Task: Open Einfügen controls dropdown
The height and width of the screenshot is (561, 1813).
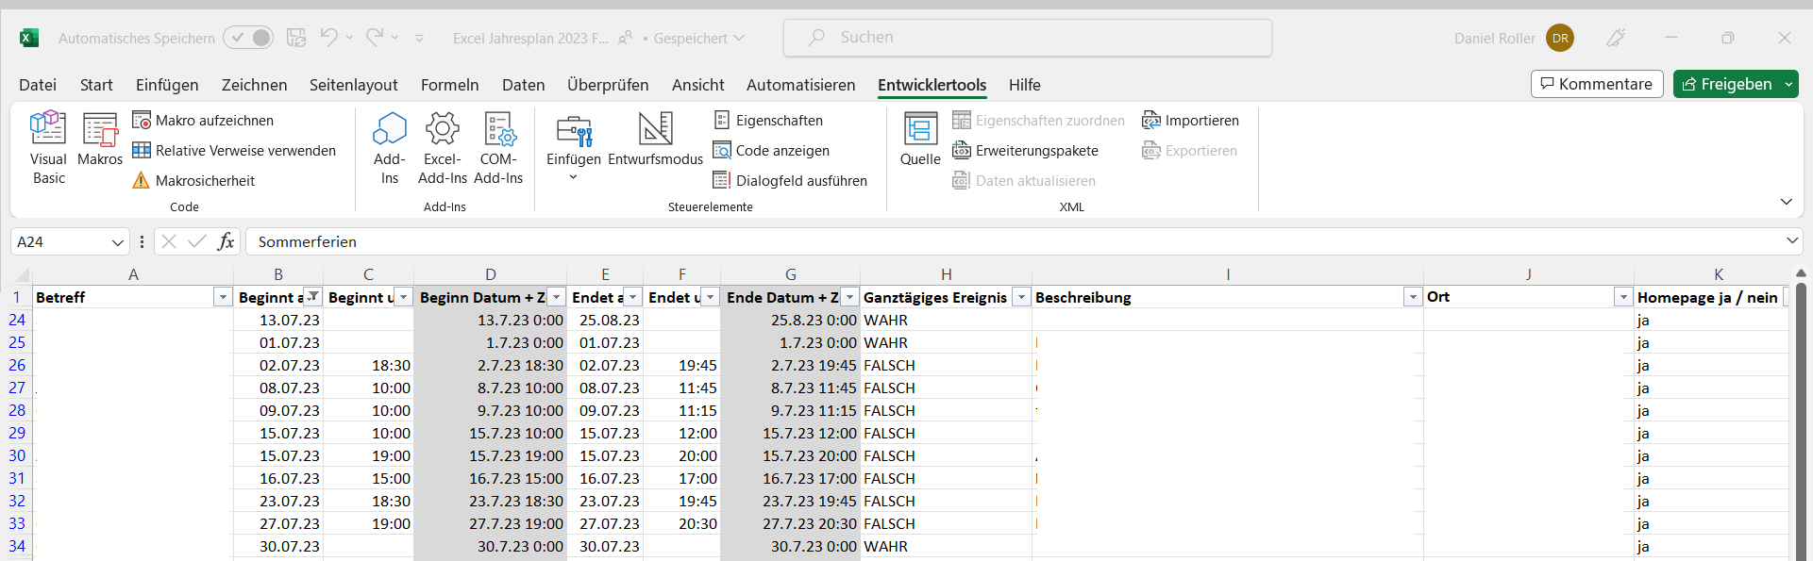Action: click(x=573, y=148)
